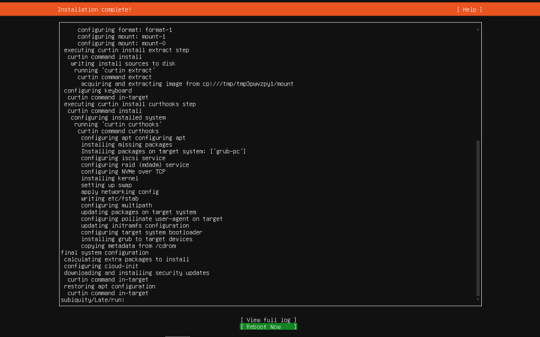Select the configuring cloud-init entry
Viewport: 540px width, 337px height.
coord(98,266)
